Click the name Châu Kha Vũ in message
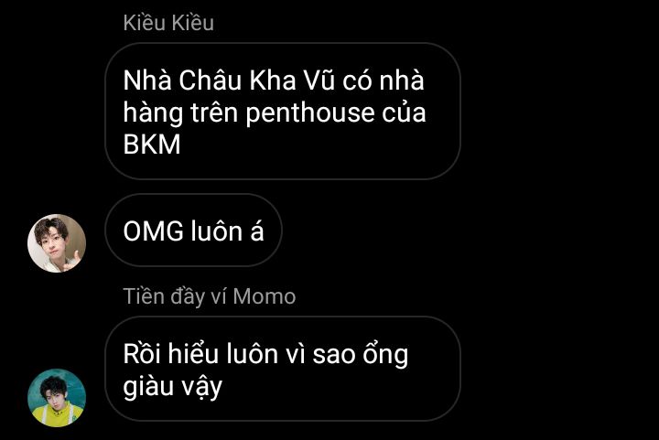 pyautogui.click(x=256, y=80)
